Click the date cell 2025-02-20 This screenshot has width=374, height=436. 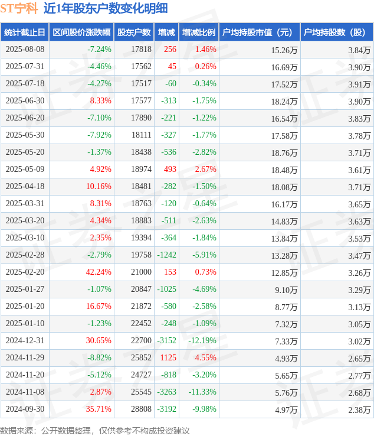25,272
